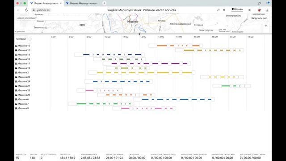Click the car icon of Машина 10

tap(16, 46)
